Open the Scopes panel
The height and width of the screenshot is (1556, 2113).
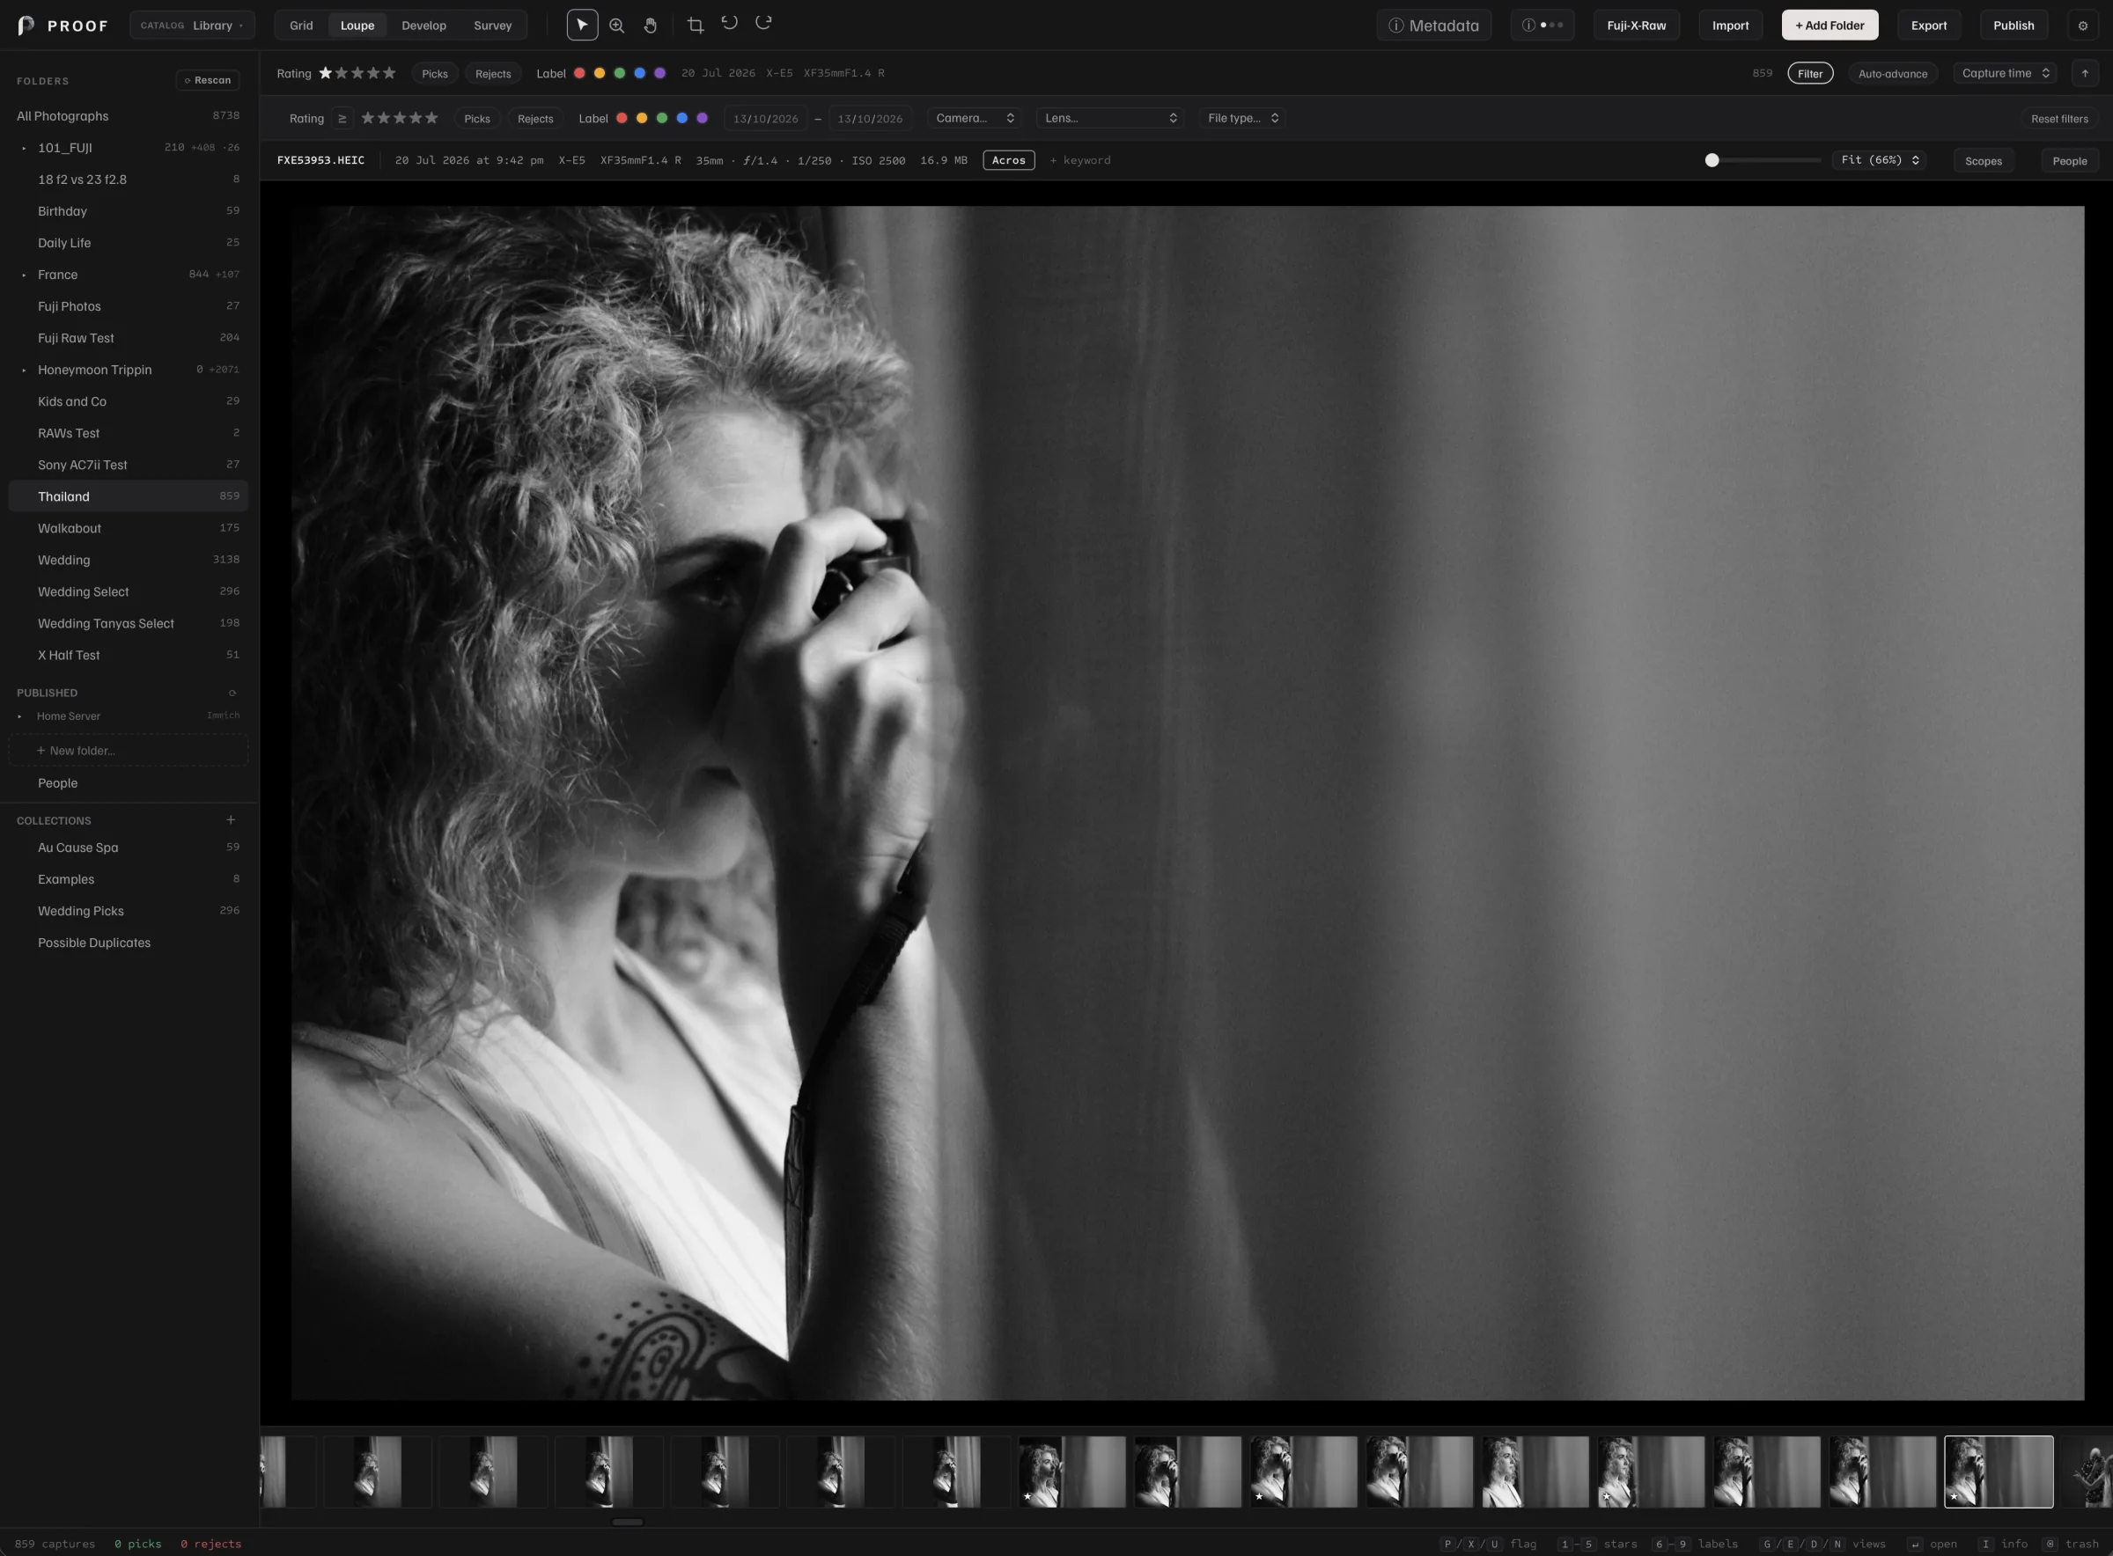coord(1983,161)
